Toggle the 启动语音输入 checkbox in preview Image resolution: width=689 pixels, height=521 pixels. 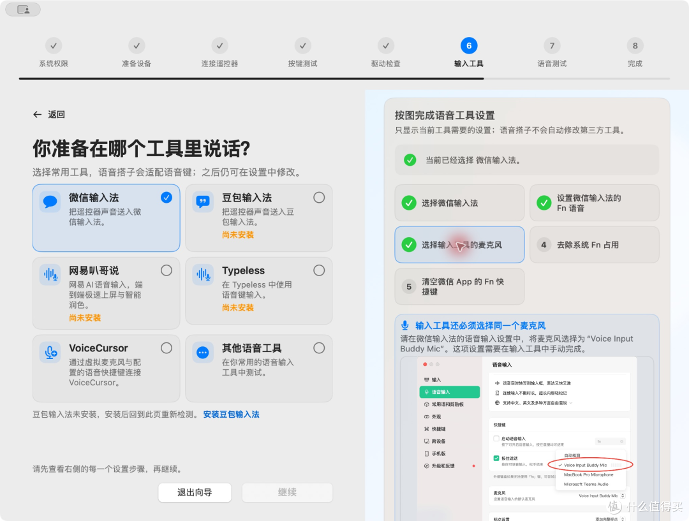coord(496,438)
